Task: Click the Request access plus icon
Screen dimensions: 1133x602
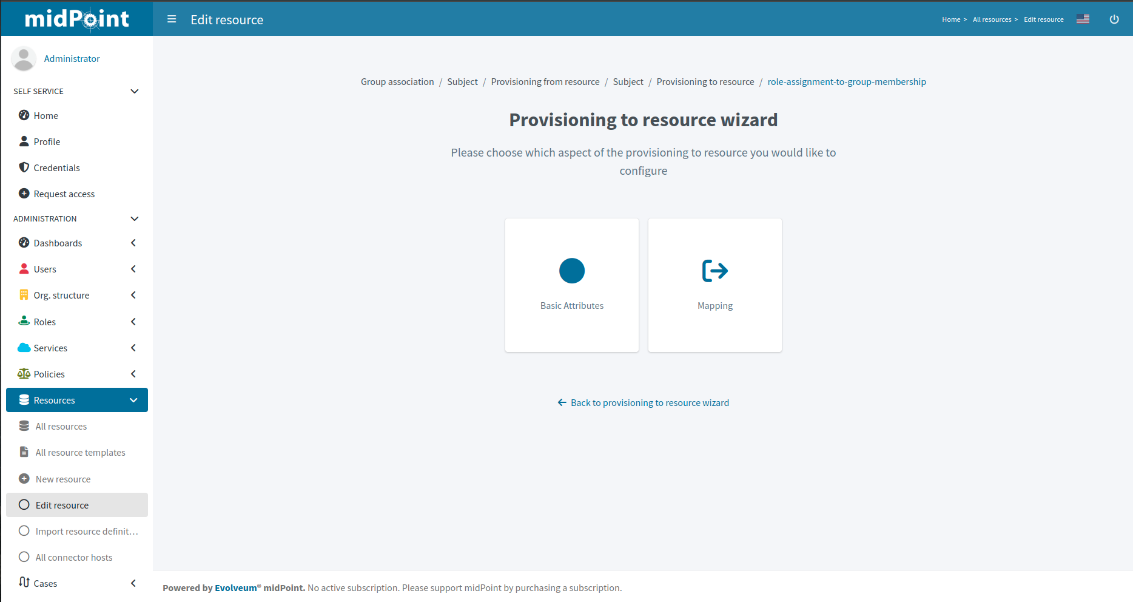Action: point(24,194)
